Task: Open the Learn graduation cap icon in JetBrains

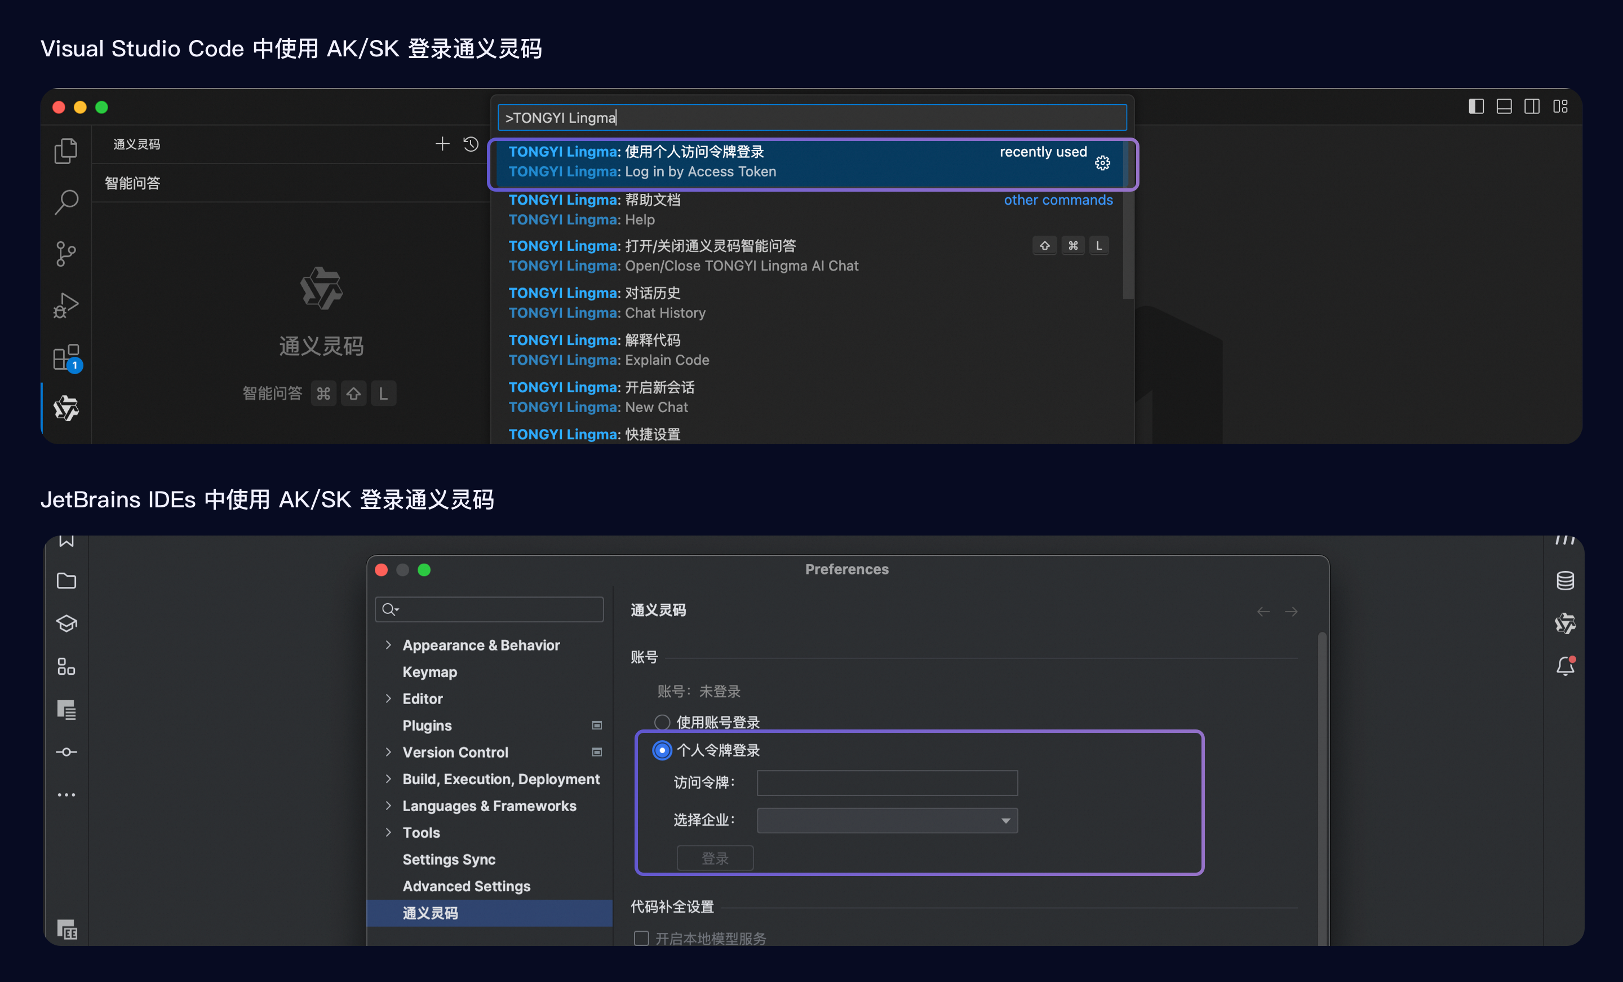Action: 66,623
